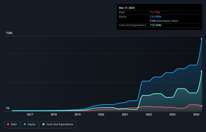
Task: Click the Cash And Equivalents endpoint marker
Action: (x=202, y=72)
